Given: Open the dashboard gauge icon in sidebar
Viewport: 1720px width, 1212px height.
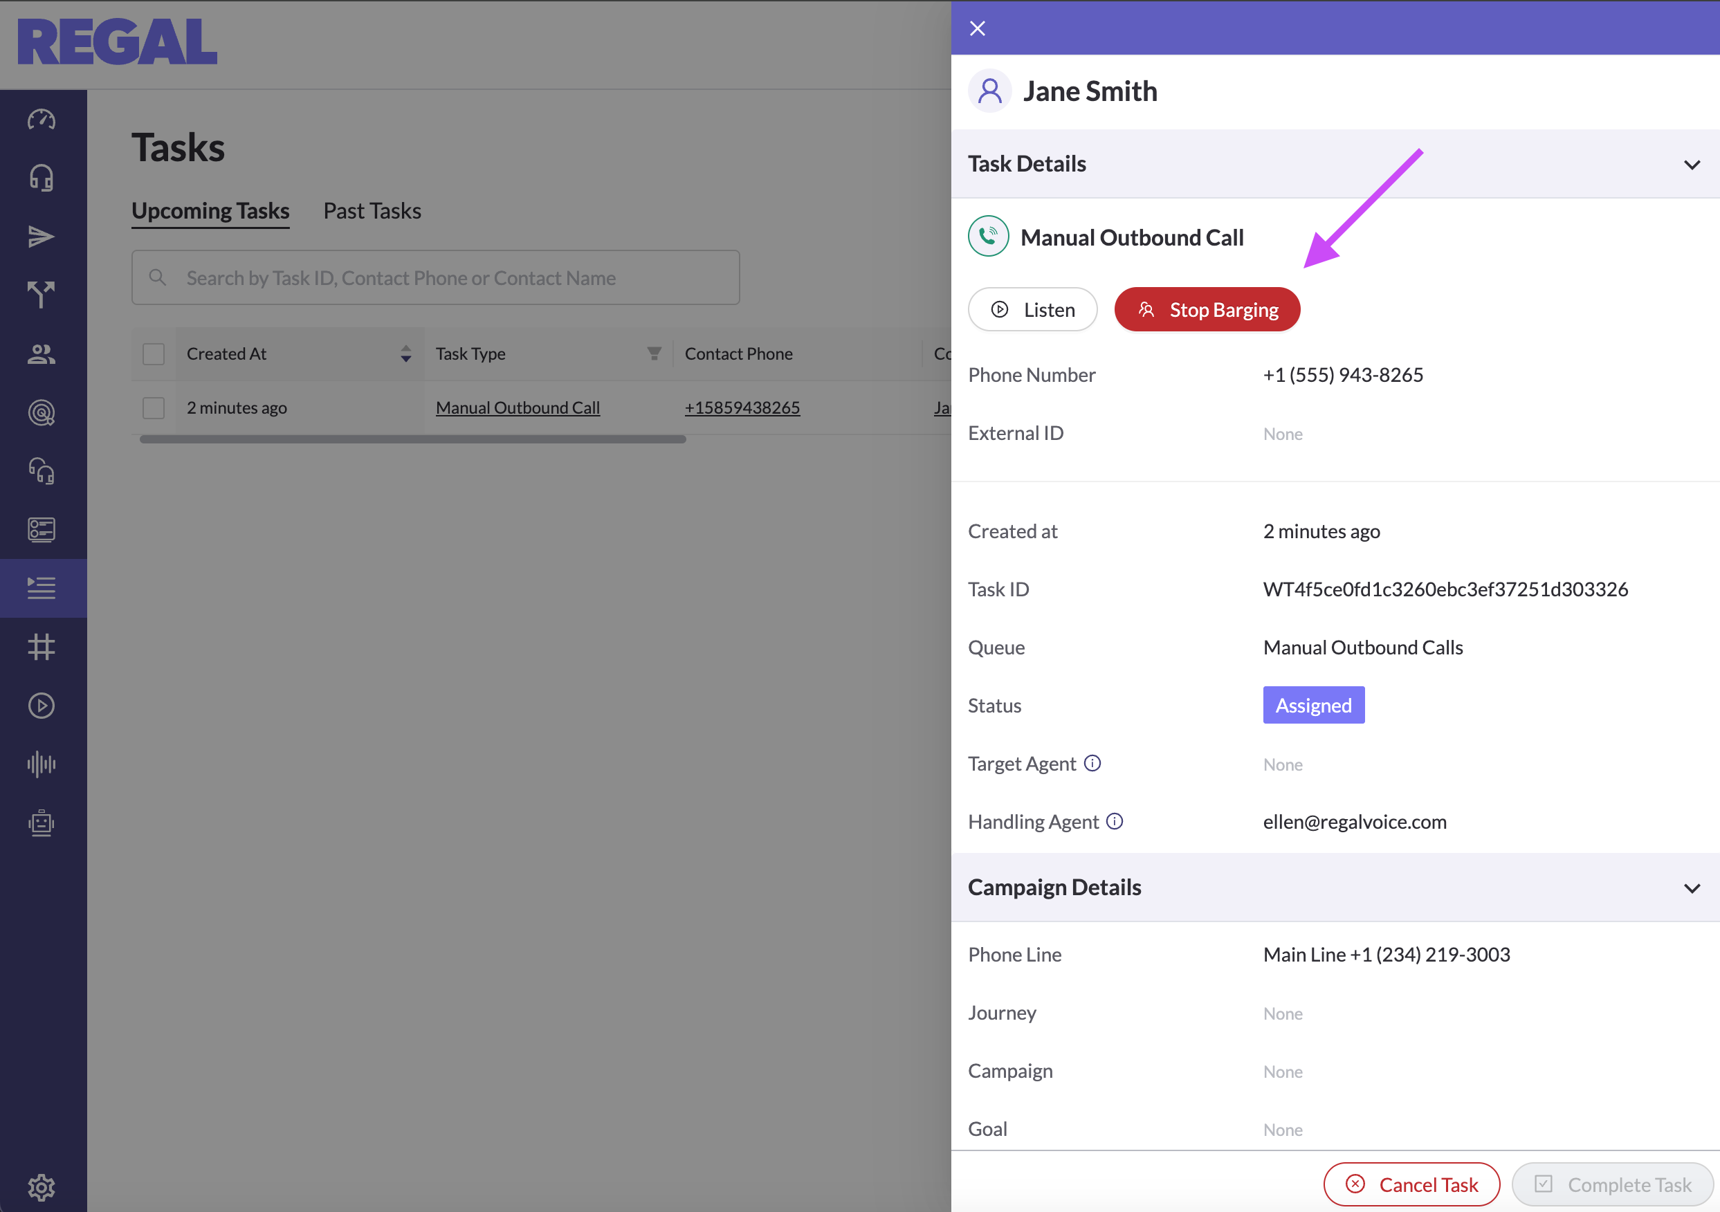Looking at the screenshot, I should (42, 120).
